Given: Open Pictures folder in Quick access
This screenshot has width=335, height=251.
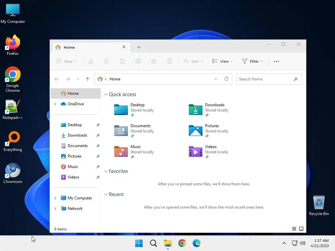Looking at the screenshot, I should coord(209,131).
